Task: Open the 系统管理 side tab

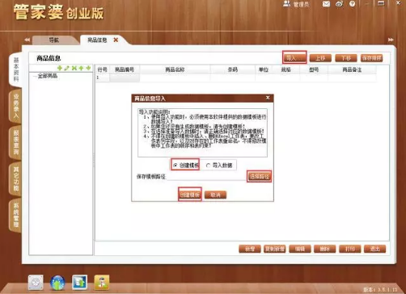Action: pyautogui.click(x=16, y=216)
